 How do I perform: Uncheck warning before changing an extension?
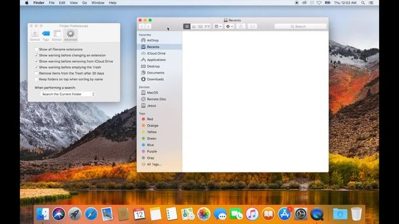36,55
